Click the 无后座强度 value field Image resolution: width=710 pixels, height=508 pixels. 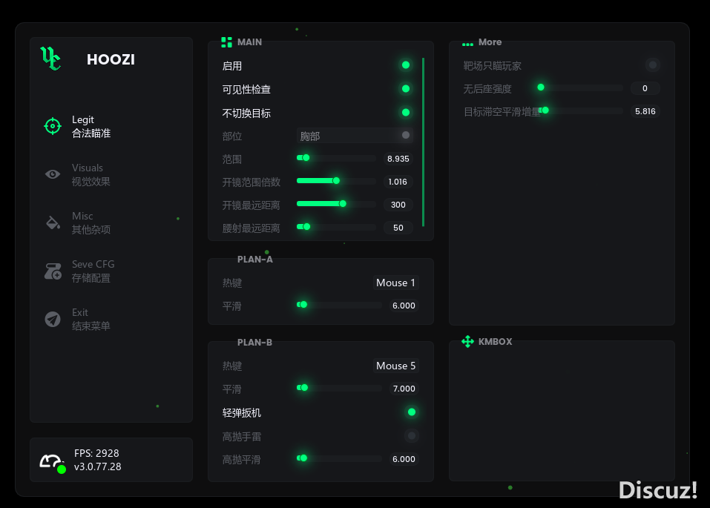point(645,88)
